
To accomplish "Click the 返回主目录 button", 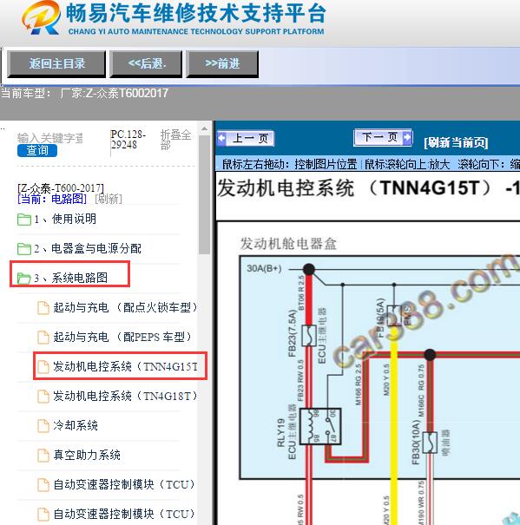I will pos(56,63).
